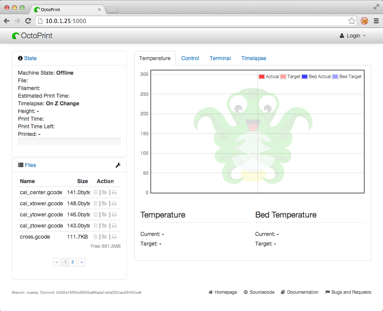Click the OctoPrint logo in header

[x=32, y=36]
